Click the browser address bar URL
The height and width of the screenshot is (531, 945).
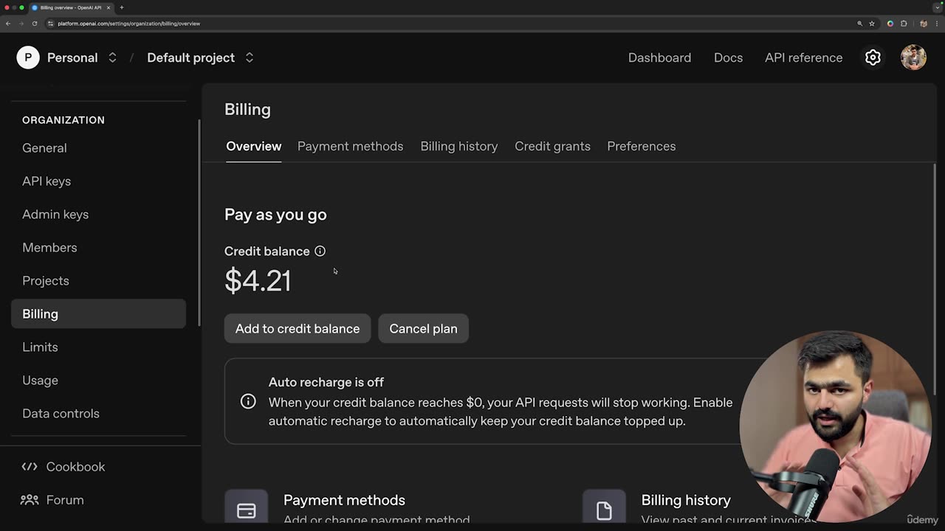129,24
